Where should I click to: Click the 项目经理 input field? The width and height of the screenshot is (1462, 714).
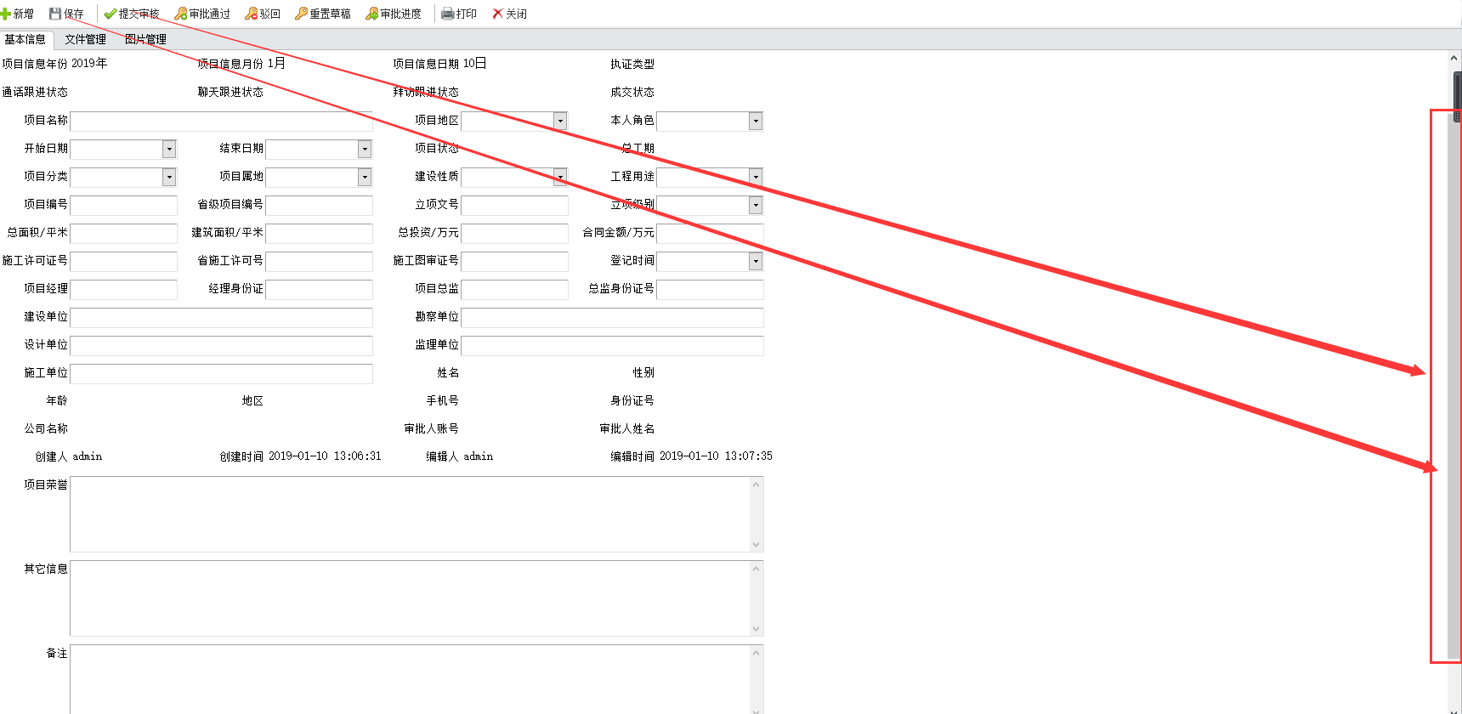[123, 289]
